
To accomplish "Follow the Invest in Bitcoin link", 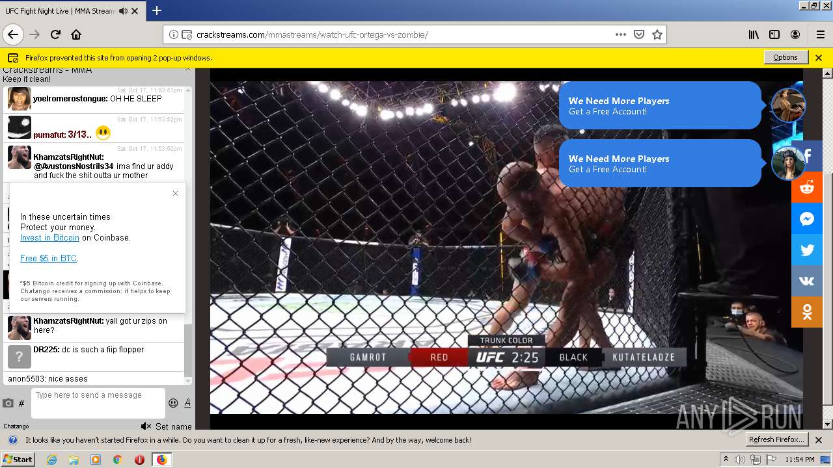I will coord(49,238).
